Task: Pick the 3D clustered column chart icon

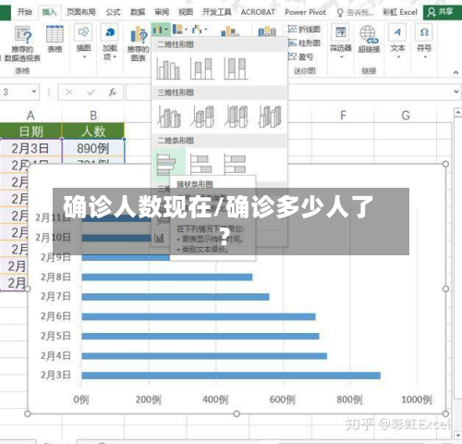Action: pos(169,117)
